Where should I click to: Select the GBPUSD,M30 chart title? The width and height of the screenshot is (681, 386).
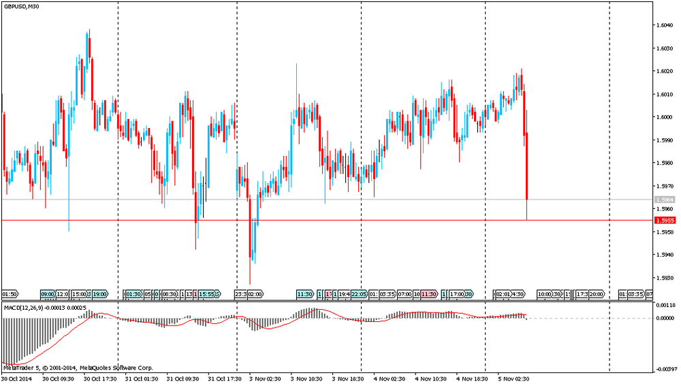click(x=21, y=5)
